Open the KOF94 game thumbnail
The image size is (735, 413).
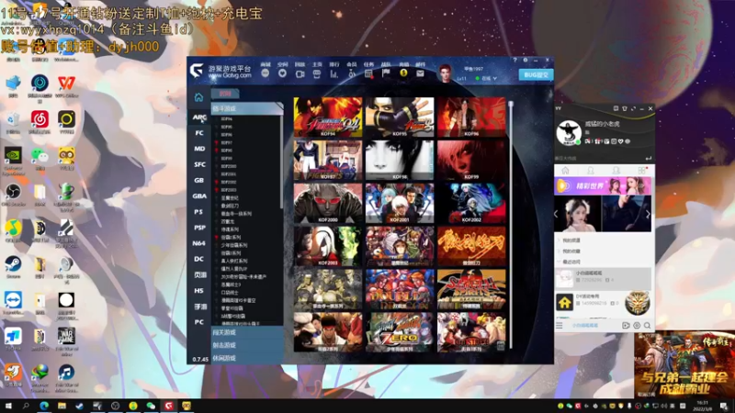328,117
